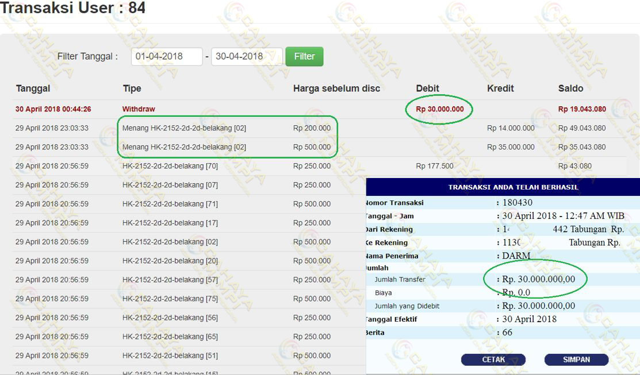
Task: Select the Withdraw transaction row
Action: 139,109
